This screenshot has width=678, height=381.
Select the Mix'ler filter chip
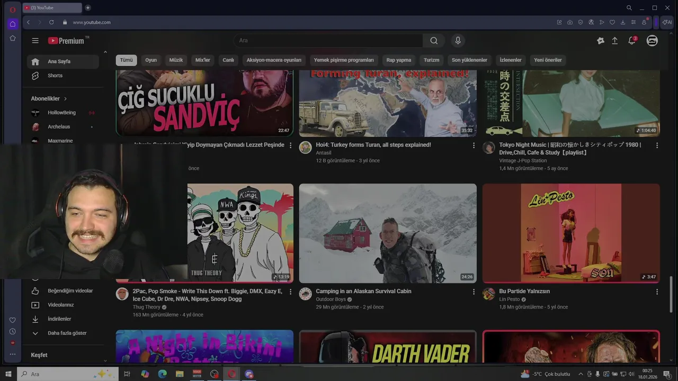click(203, 60)
